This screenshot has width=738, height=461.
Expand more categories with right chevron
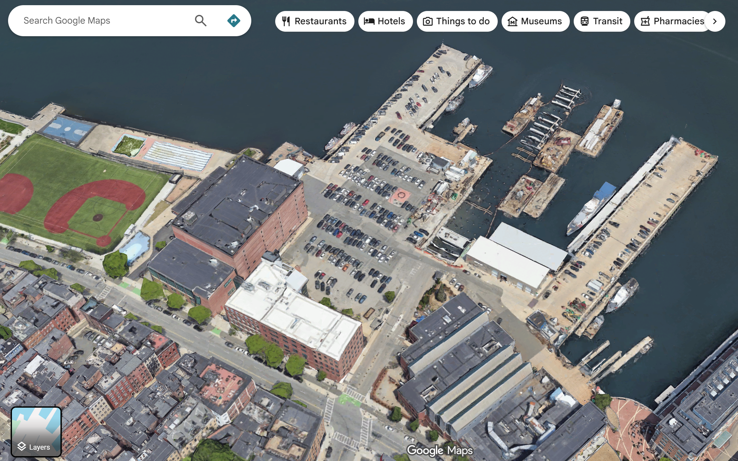(715, 21)
